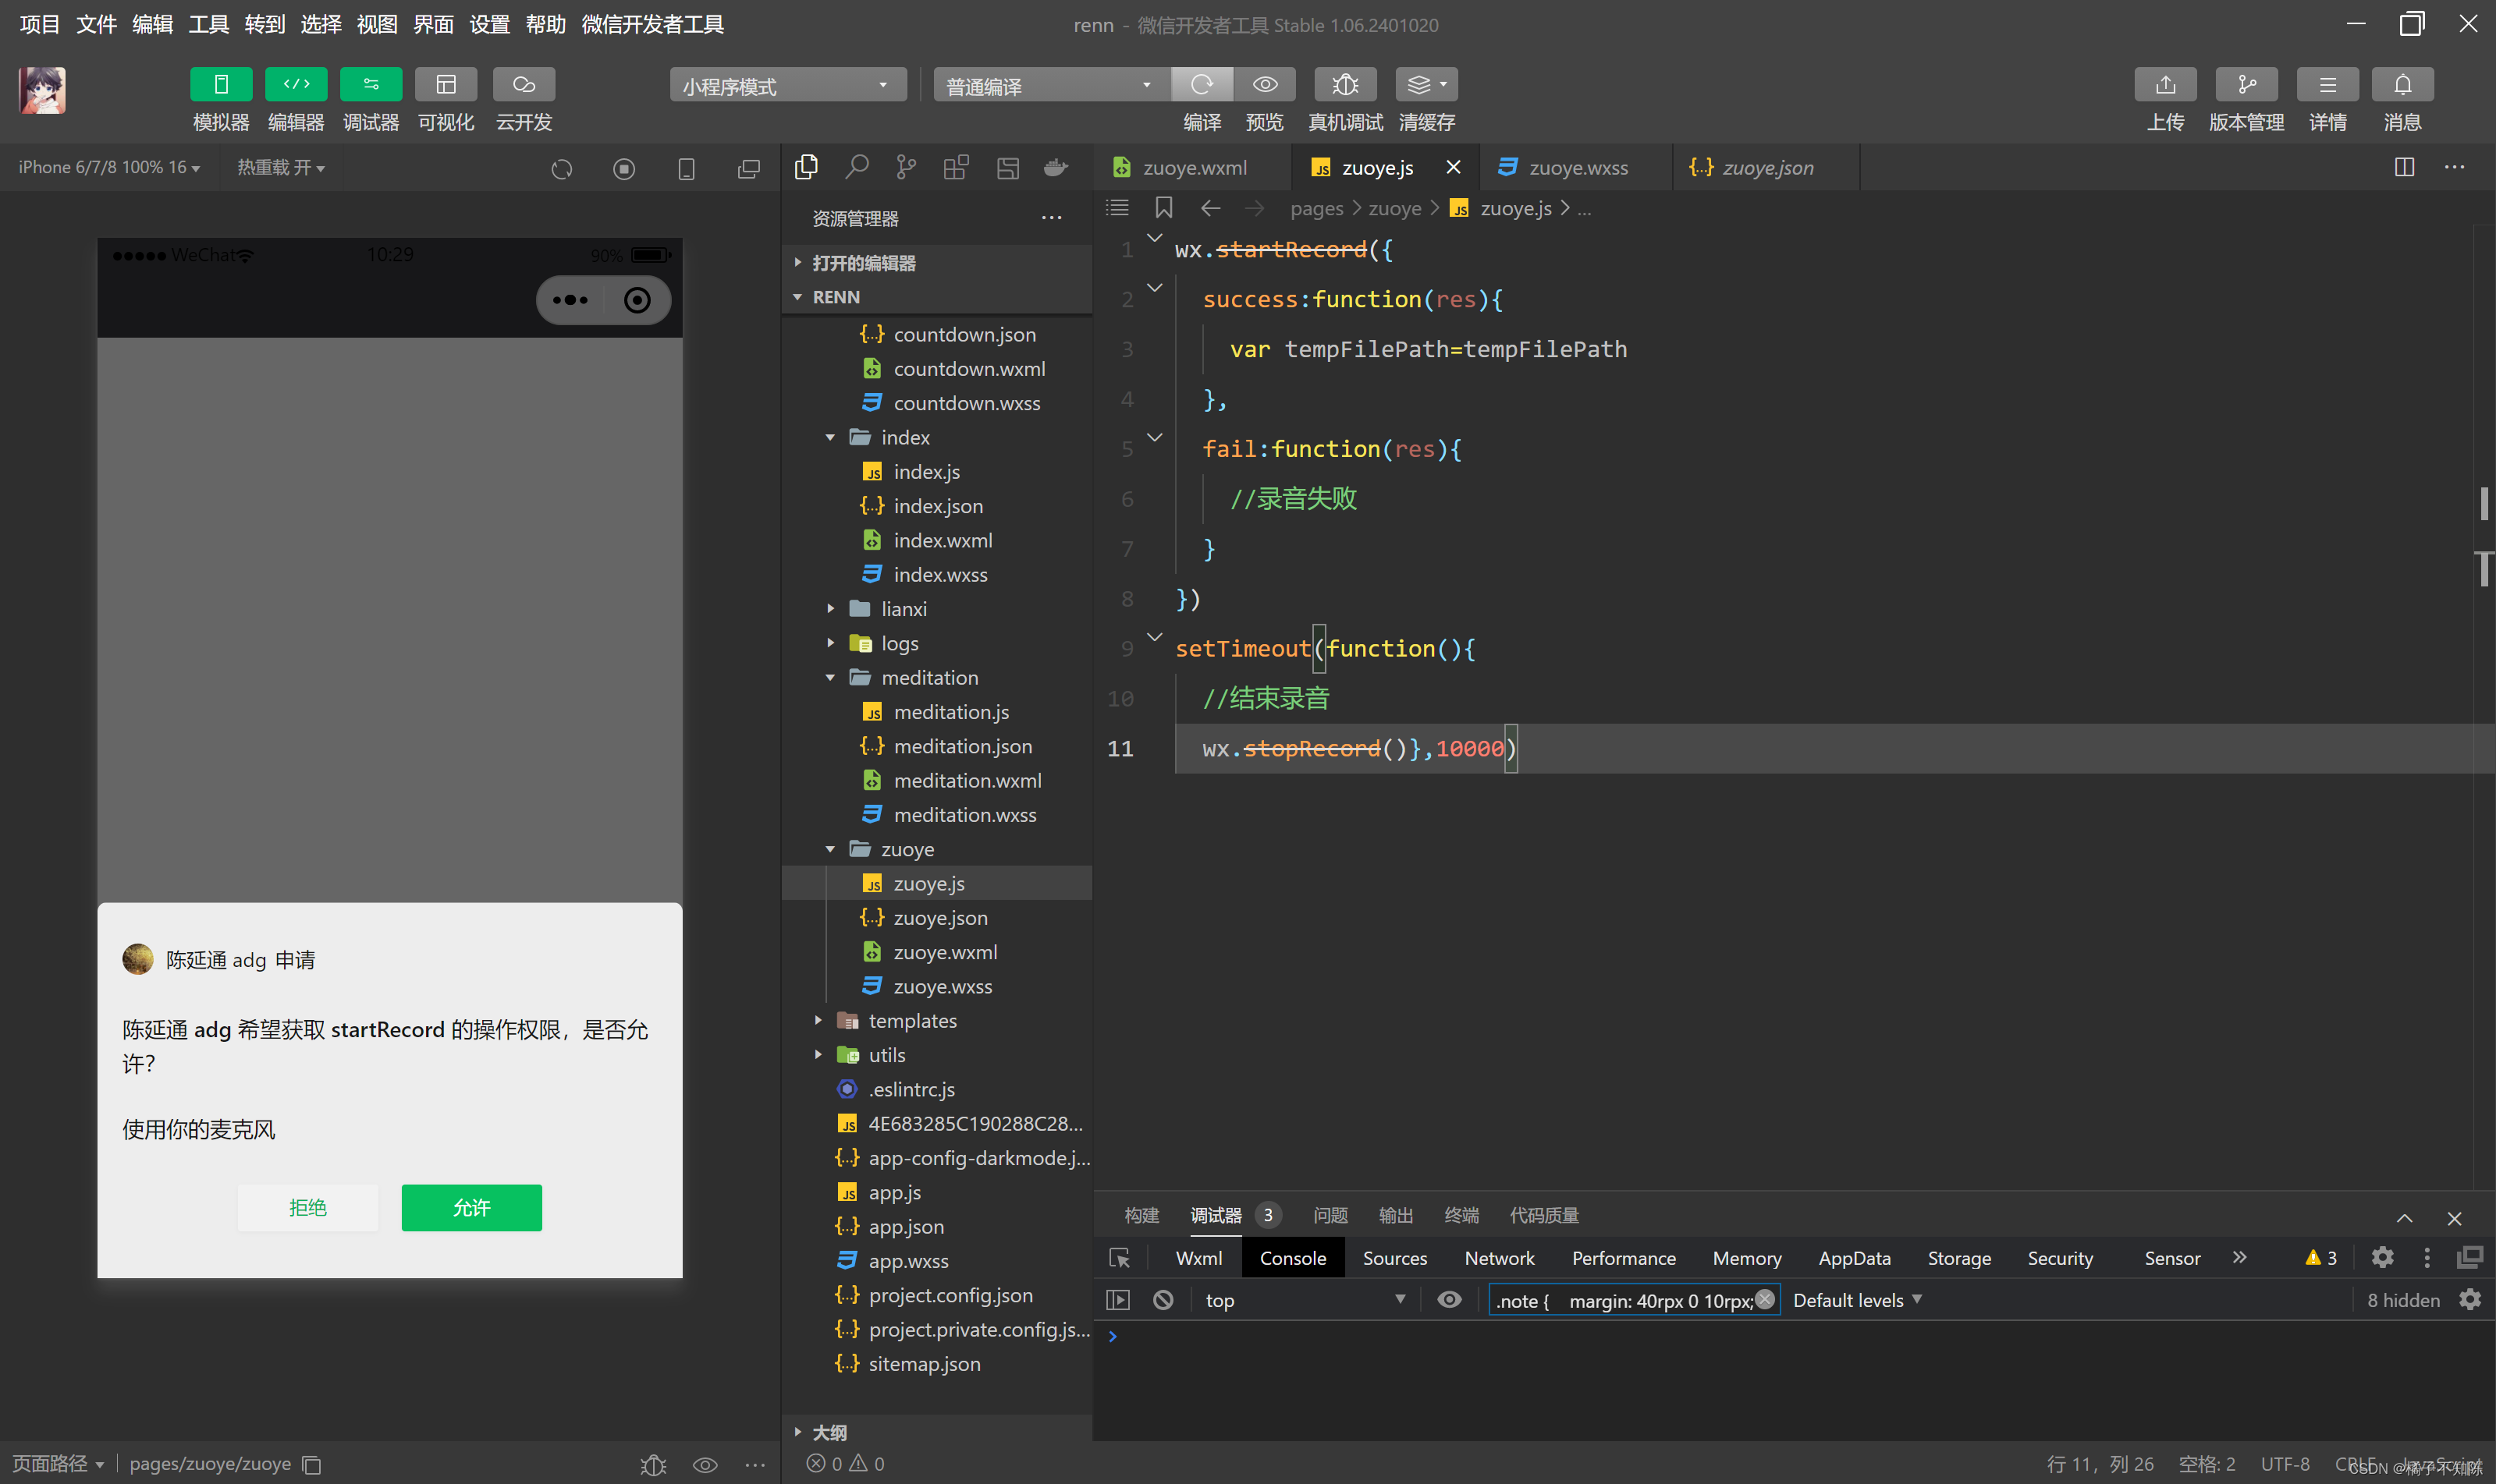Open the Network devtools tab

coord(1499,1258)
